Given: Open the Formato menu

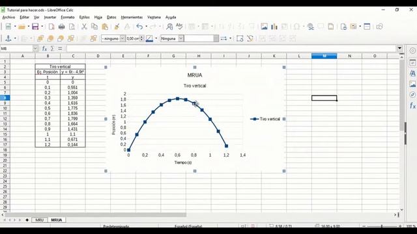Looking at the screenshot, I should coord(68,18).
